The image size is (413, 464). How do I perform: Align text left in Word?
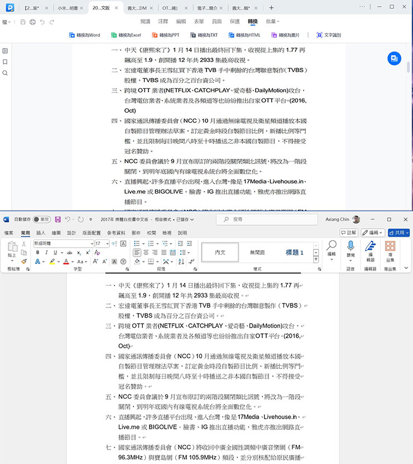[x=137, y=253]
